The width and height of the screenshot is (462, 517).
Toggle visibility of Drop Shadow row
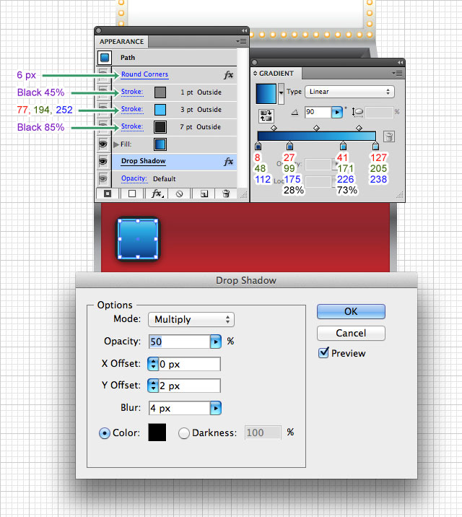point(103,162)
